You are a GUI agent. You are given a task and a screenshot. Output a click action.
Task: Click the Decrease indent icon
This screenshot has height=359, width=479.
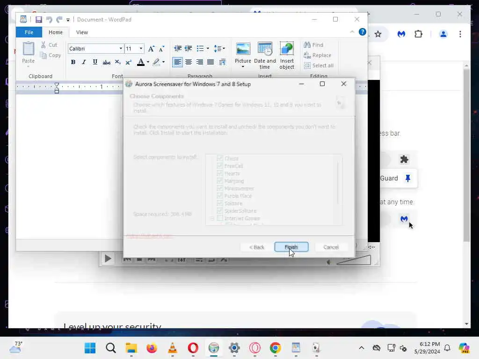pos(178,49)
